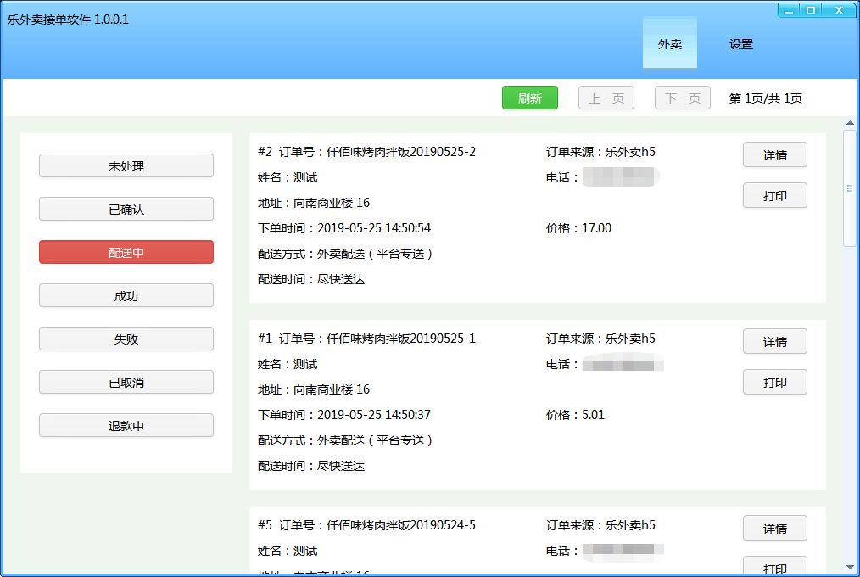
Task: Filter orders by 失败 status
Action: pos(126,339)
